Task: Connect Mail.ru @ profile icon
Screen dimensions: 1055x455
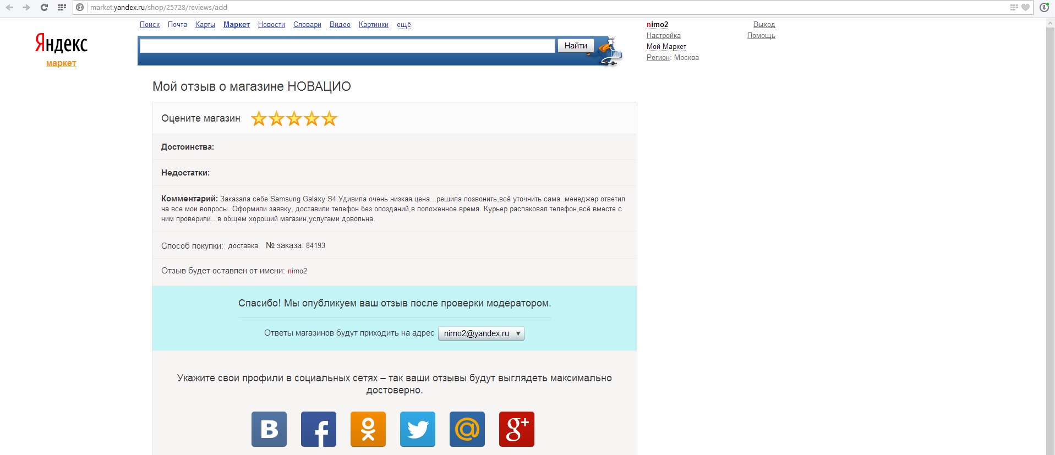Action: click(467, 429)
